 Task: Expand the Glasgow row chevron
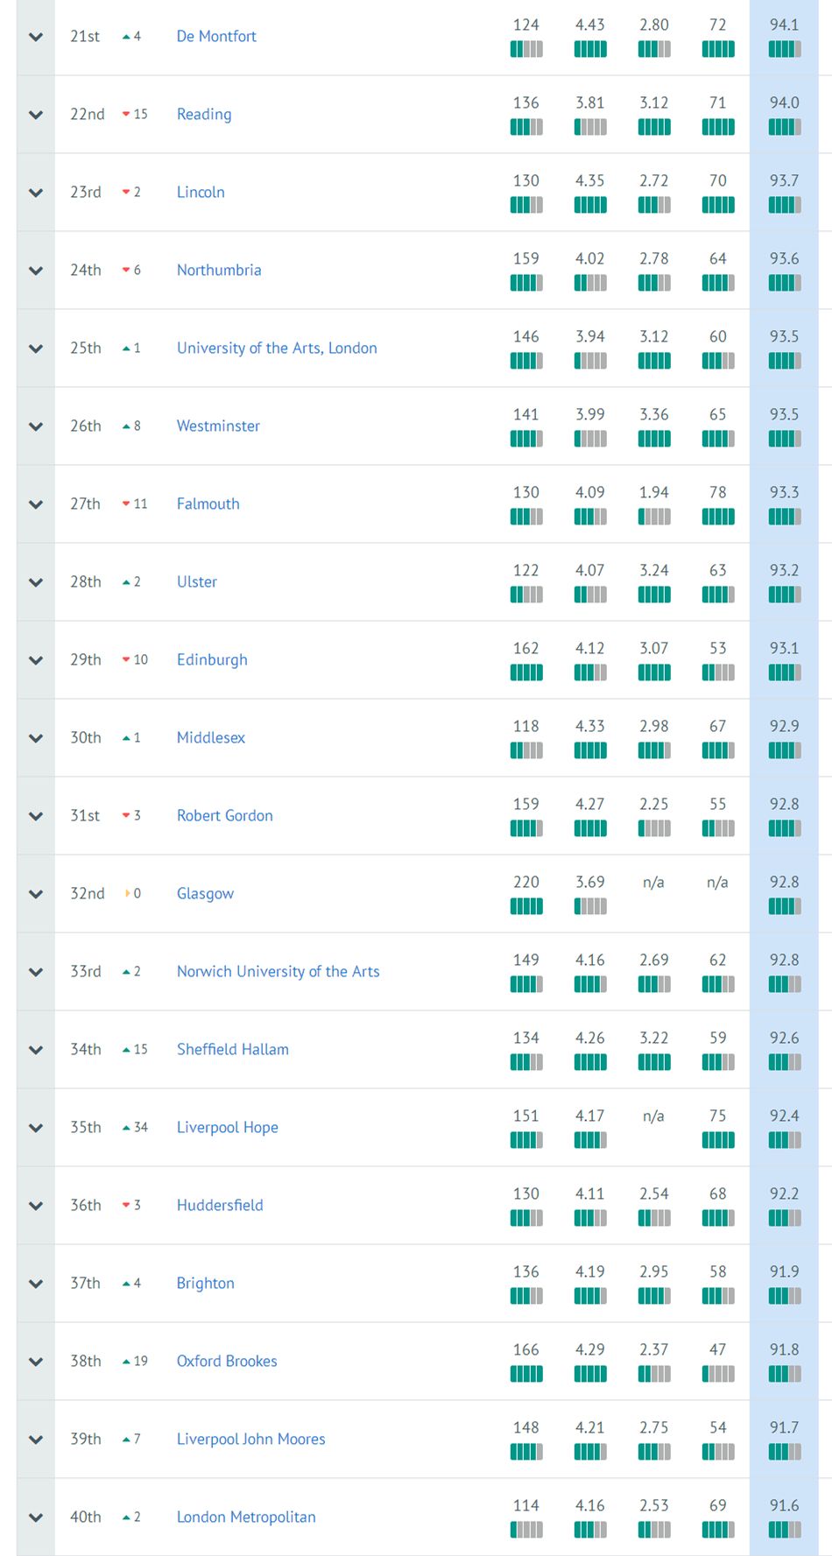36,894
